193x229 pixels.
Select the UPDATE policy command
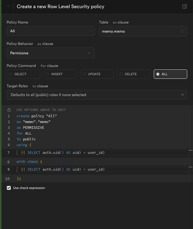tap(97, 74)
